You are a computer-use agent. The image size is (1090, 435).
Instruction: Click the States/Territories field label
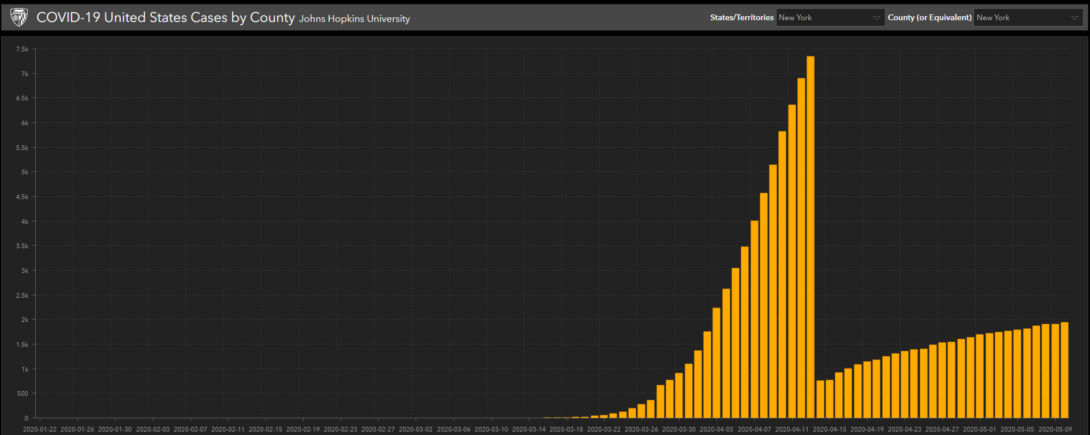pyautogui.click(x=741, y=18)
